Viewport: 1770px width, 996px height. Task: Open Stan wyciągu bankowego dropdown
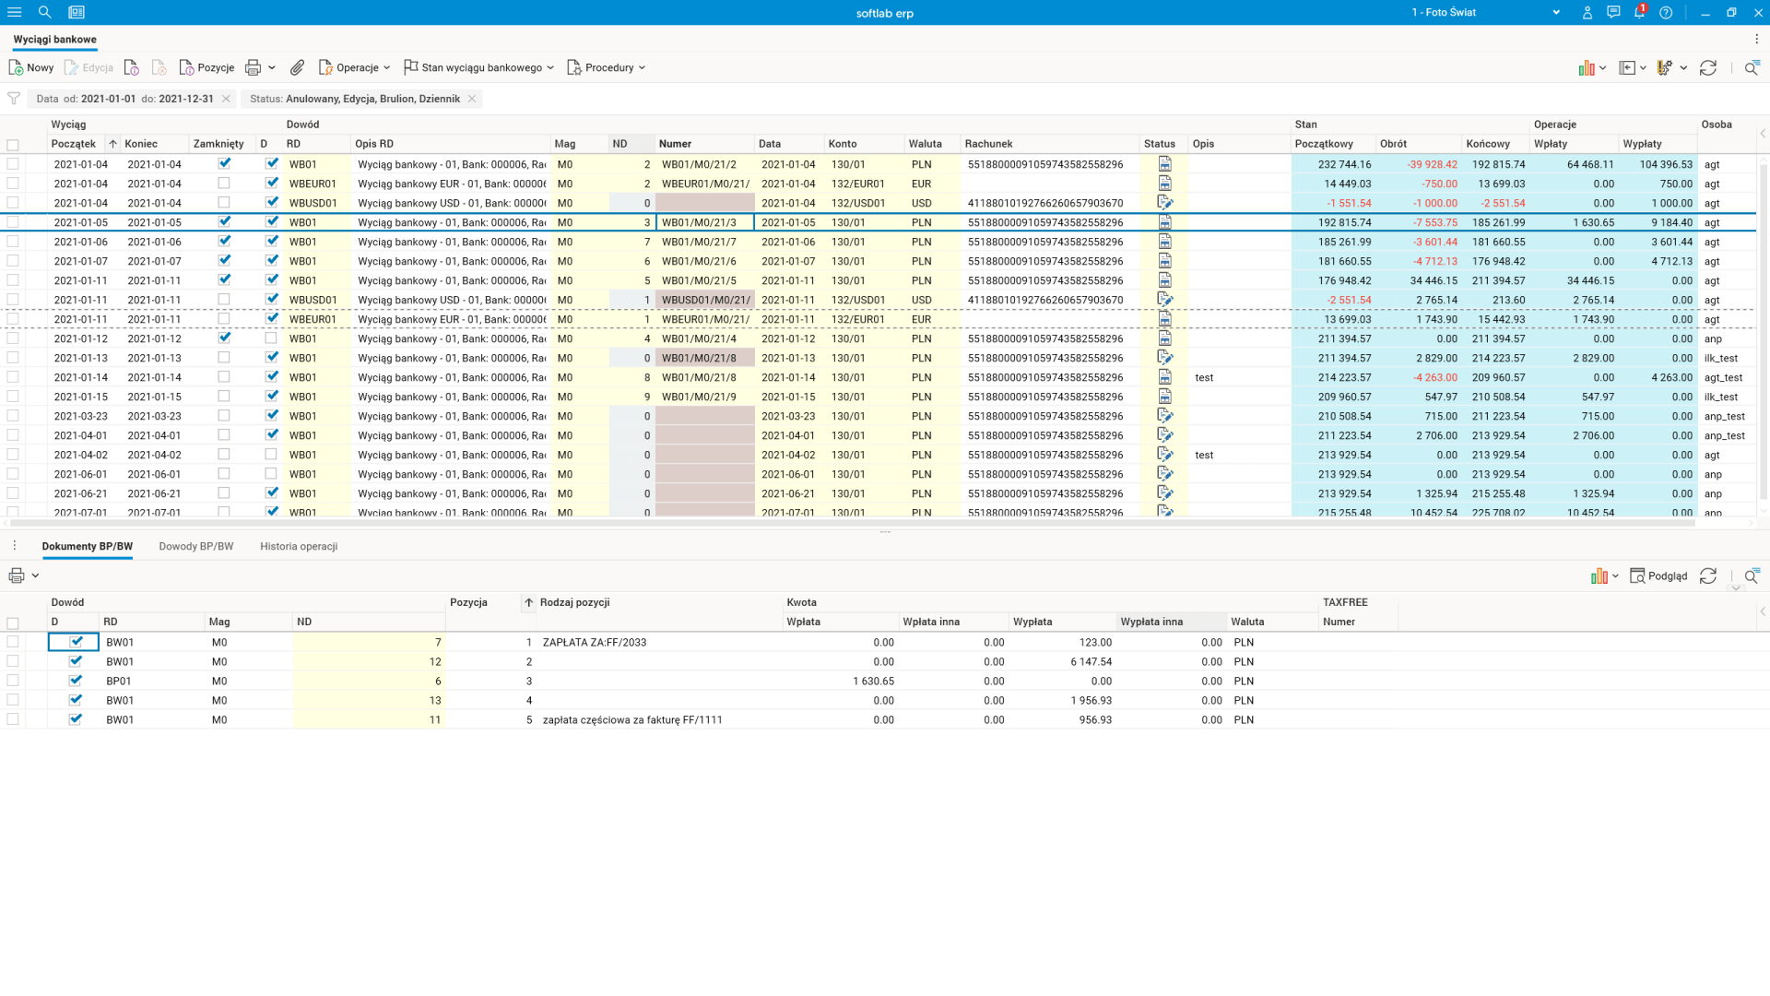click(x=479, y=67)
